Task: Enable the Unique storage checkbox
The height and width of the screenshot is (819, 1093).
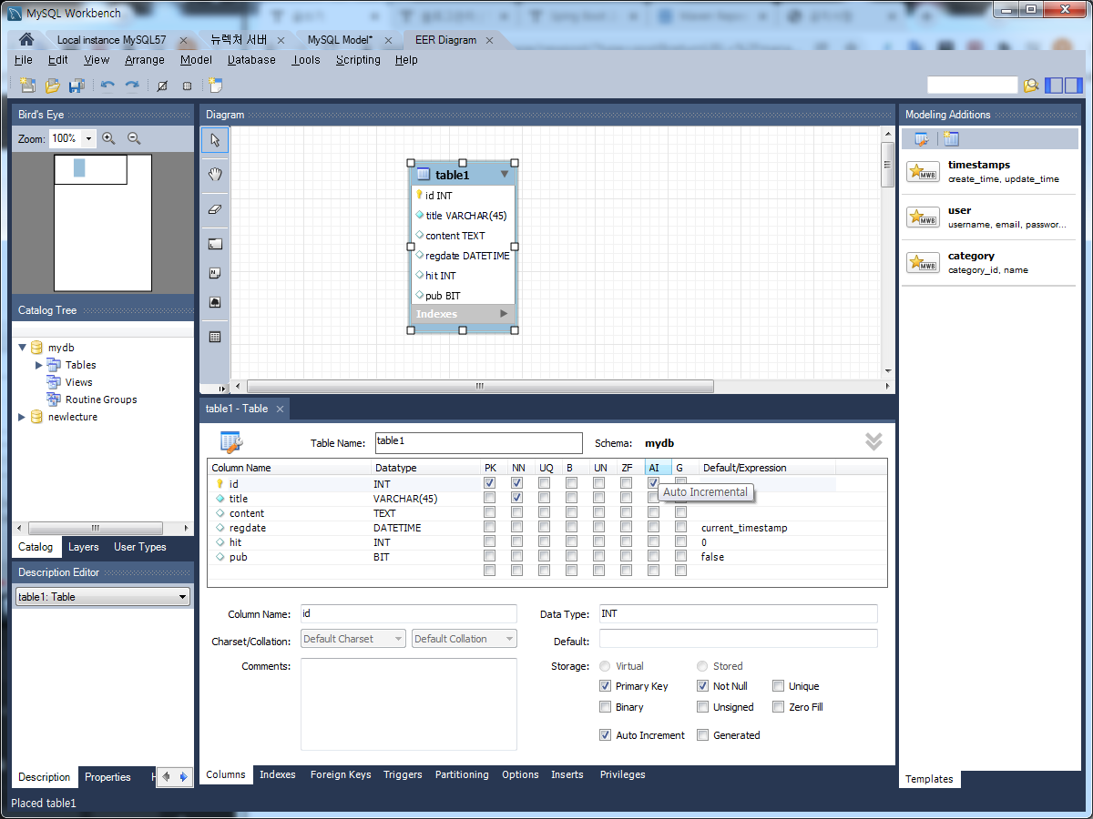Action: (x=779, y=686)
